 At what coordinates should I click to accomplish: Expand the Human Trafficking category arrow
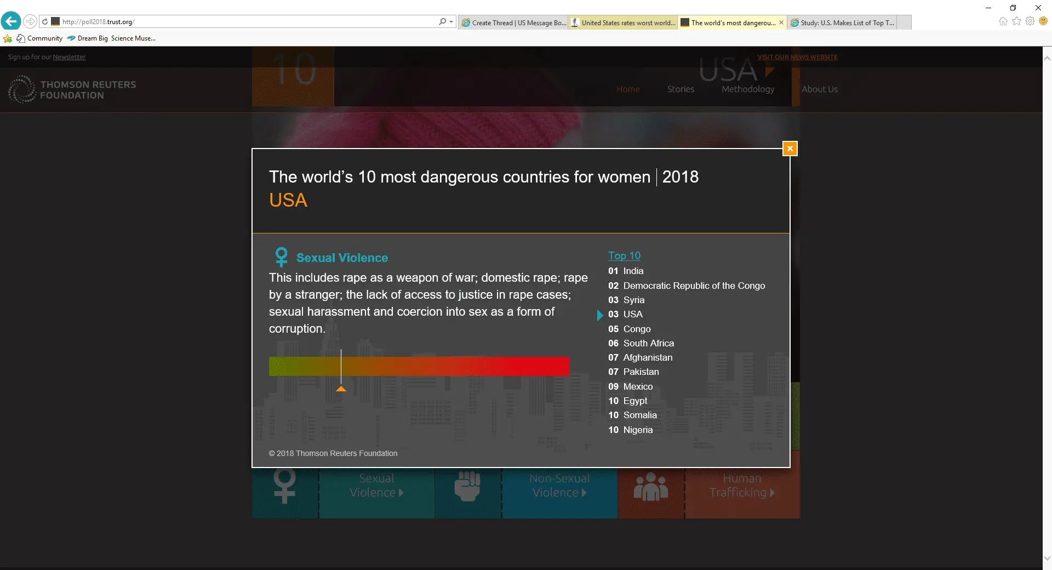(772, 493)
